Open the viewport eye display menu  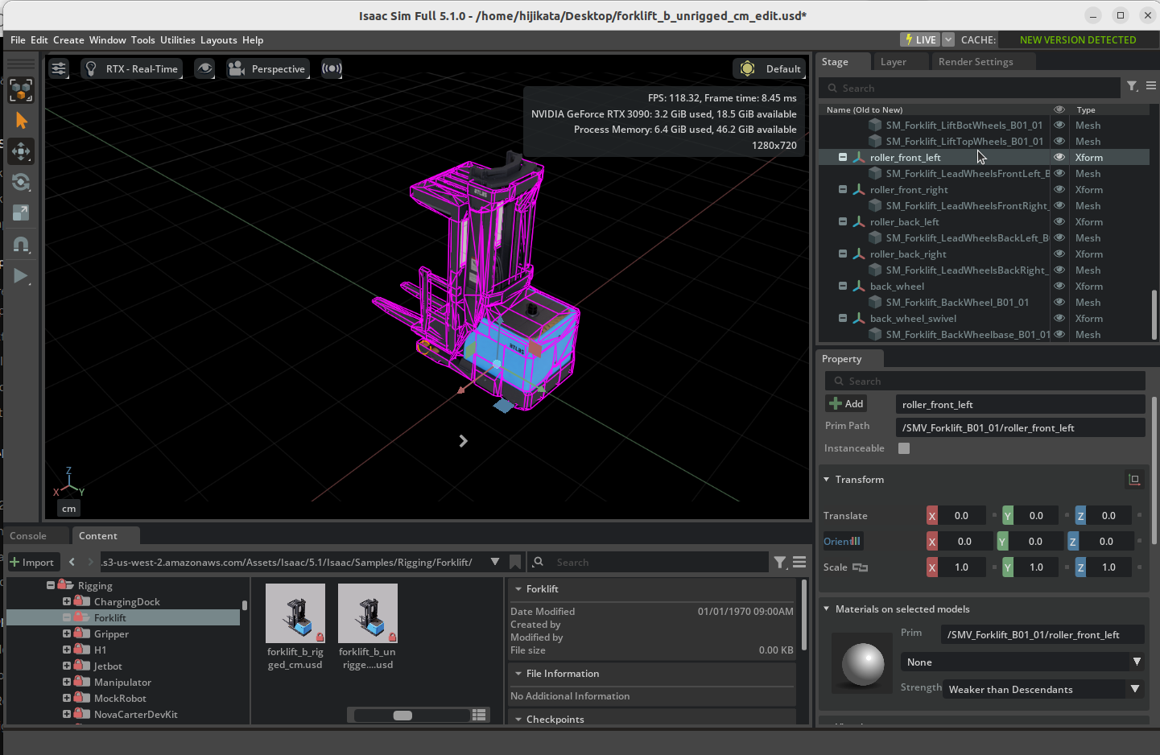pos(204,69)
